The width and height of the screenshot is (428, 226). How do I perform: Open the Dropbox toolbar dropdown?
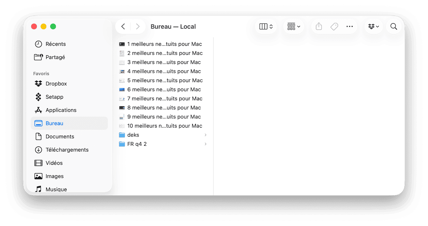(x=373, y=26)
